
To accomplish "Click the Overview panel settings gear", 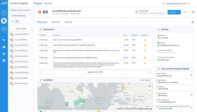I will point(193,22).
